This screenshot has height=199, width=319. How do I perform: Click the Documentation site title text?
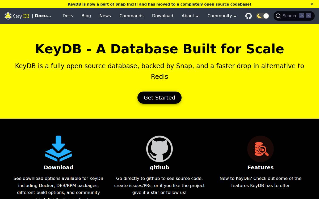point(41,16)
